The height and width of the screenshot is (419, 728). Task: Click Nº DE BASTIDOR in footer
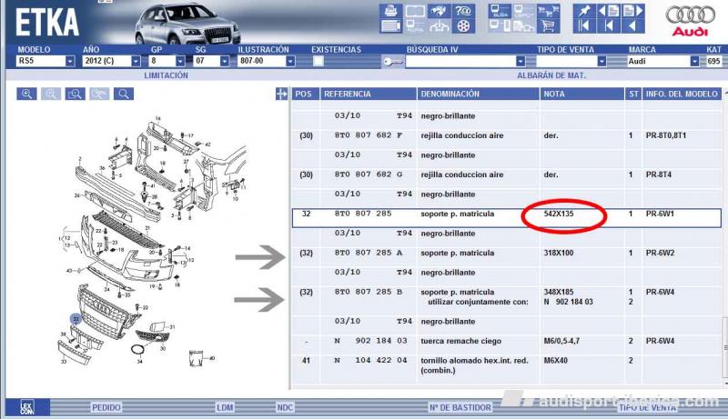(x=460, y=407)
